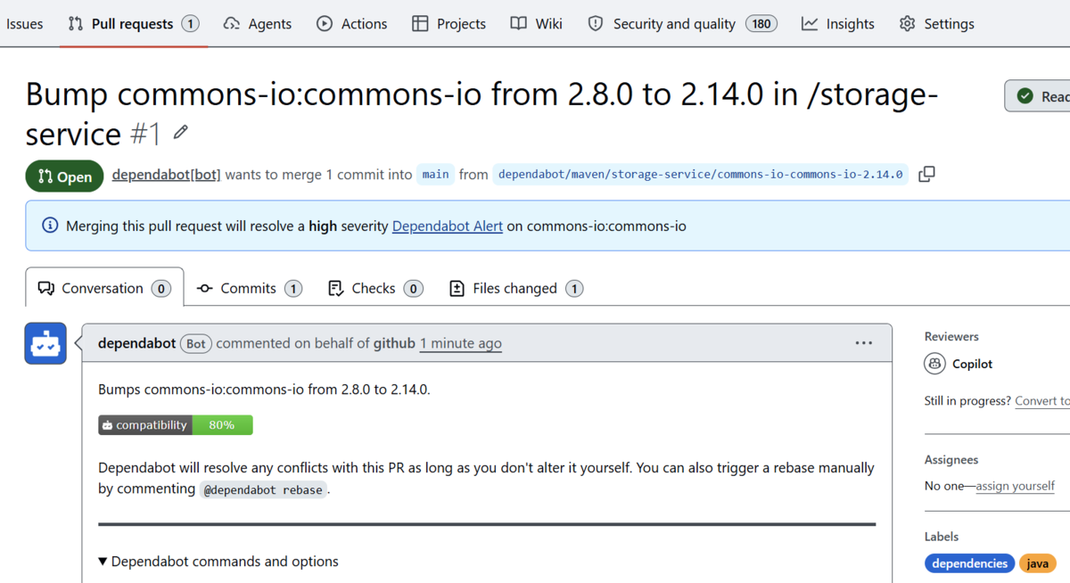
Task: Click the Assignees sidebar heading
Action: tap(951, 460)
